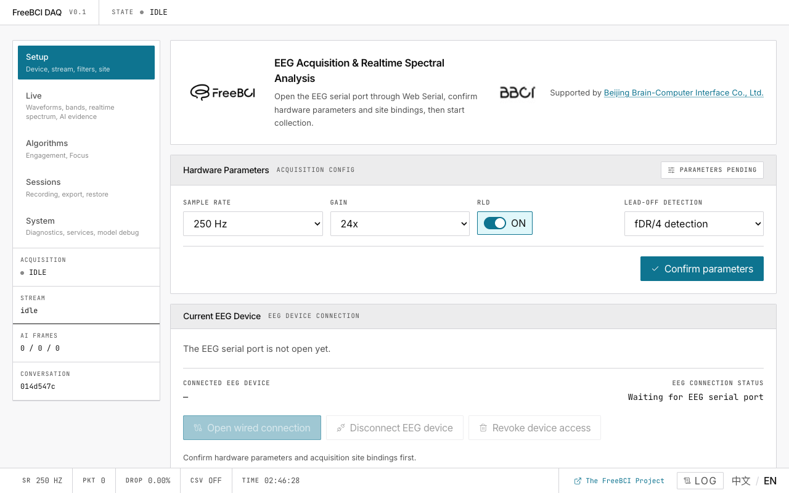
Task: Click the STATE IDLE indicator in header
Action: [139, 12]
